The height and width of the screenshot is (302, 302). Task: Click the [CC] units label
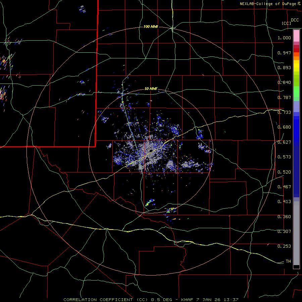pyautogui.click(x=286, y=23)
